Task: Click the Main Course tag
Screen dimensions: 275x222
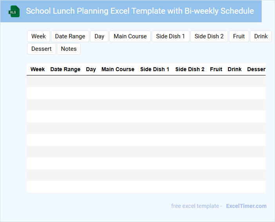Action: coord(130,36)
